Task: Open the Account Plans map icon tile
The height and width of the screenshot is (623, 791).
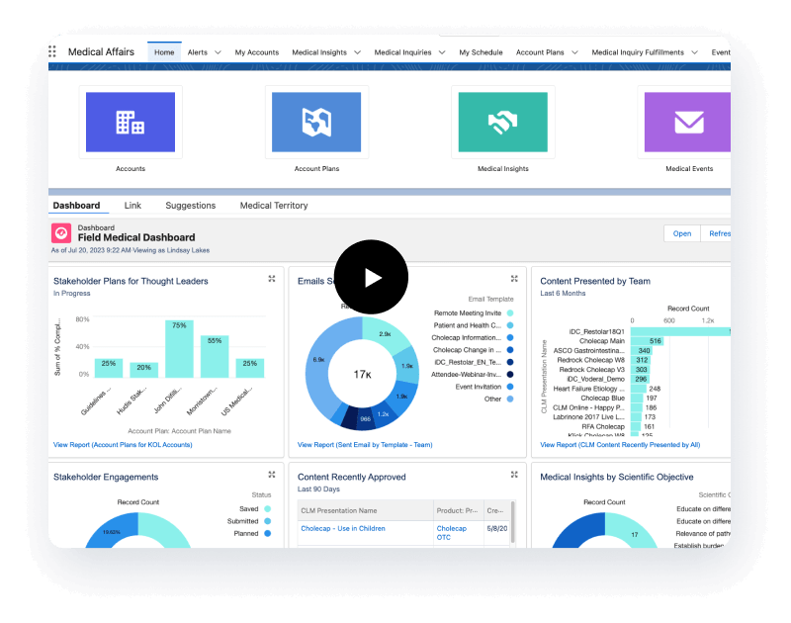Action: coord(316,122)
